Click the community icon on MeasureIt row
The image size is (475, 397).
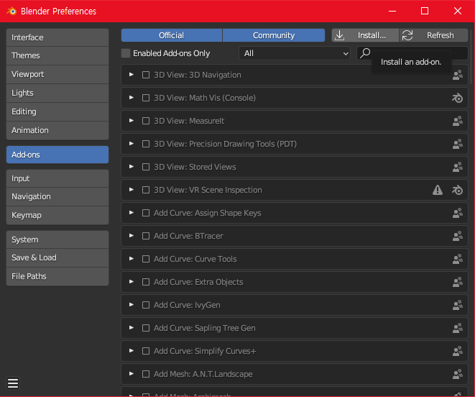pyautogui.click(x=458, y=121)
